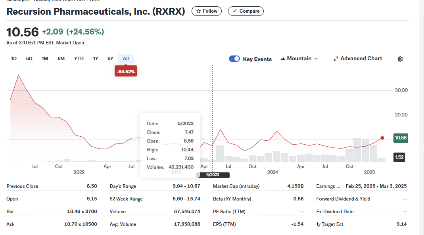Click the Ex-Dividend Date label

(x=335, y=212)
